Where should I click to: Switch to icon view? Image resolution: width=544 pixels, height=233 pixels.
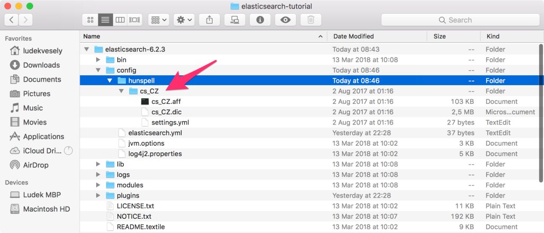[90, 20]
